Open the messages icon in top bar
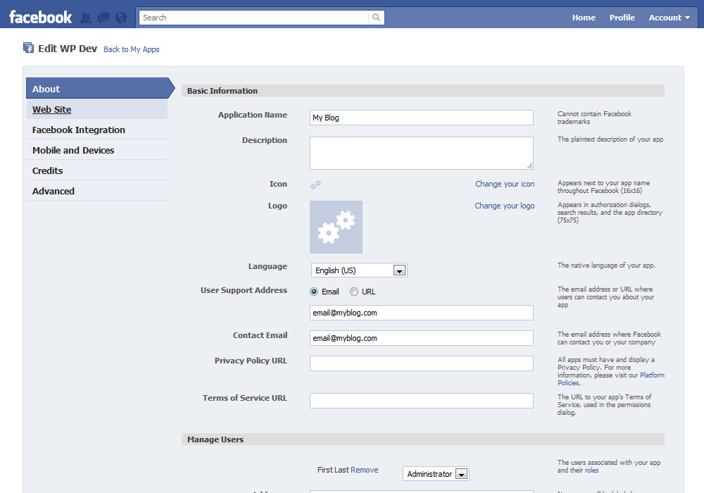Viewport: 704px width, 493px height. [x=103, y=18]
